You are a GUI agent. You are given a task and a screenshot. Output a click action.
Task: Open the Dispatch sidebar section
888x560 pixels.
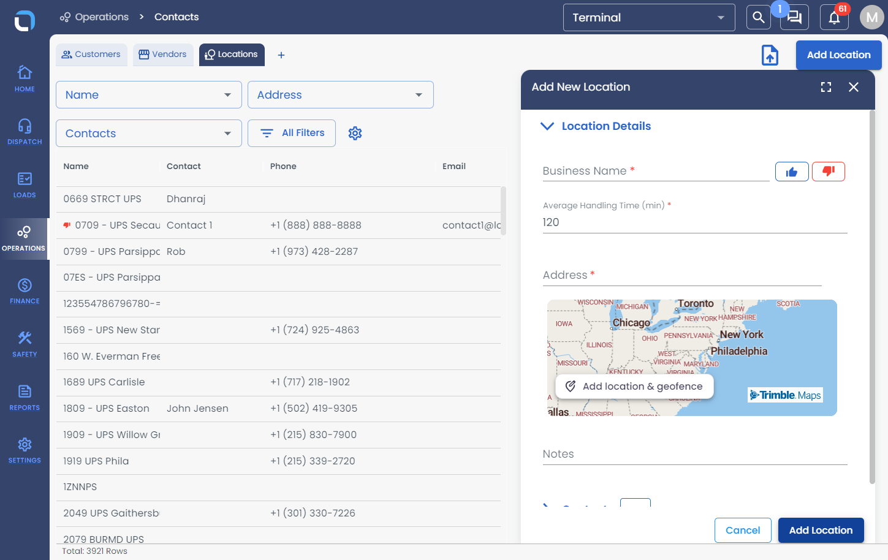(25, 132)
